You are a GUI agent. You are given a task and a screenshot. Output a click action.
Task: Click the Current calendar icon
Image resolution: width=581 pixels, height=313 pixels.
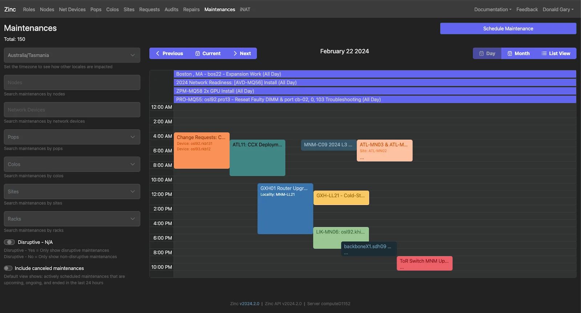coord(198,53)
